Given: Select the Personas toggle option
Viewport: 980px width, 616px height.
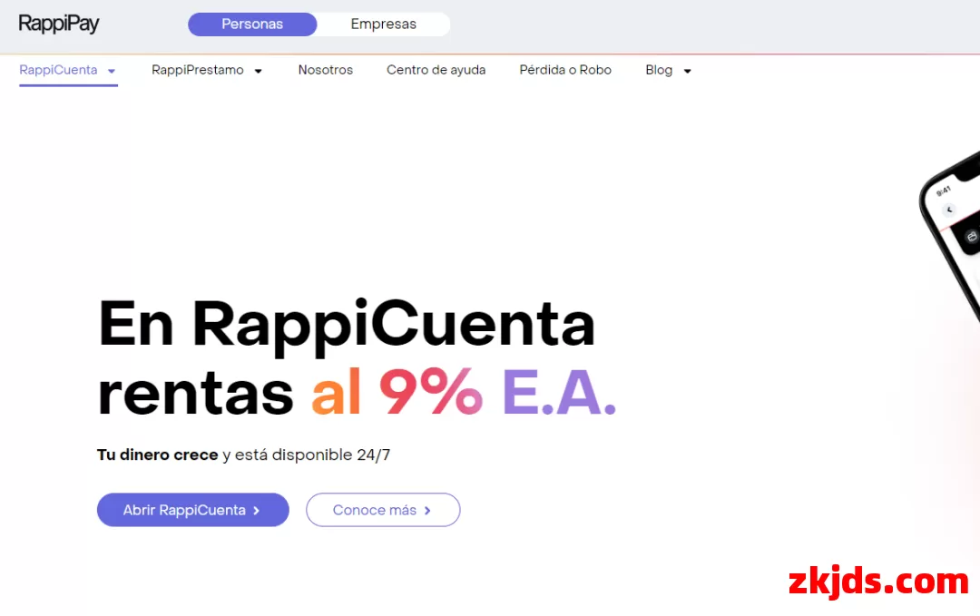Looking at the screenshot, I should 252,24.
